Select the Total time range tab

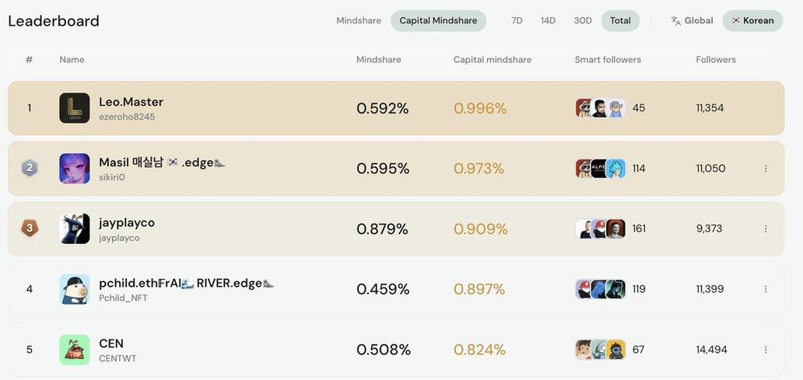click(x=620, y=21)
